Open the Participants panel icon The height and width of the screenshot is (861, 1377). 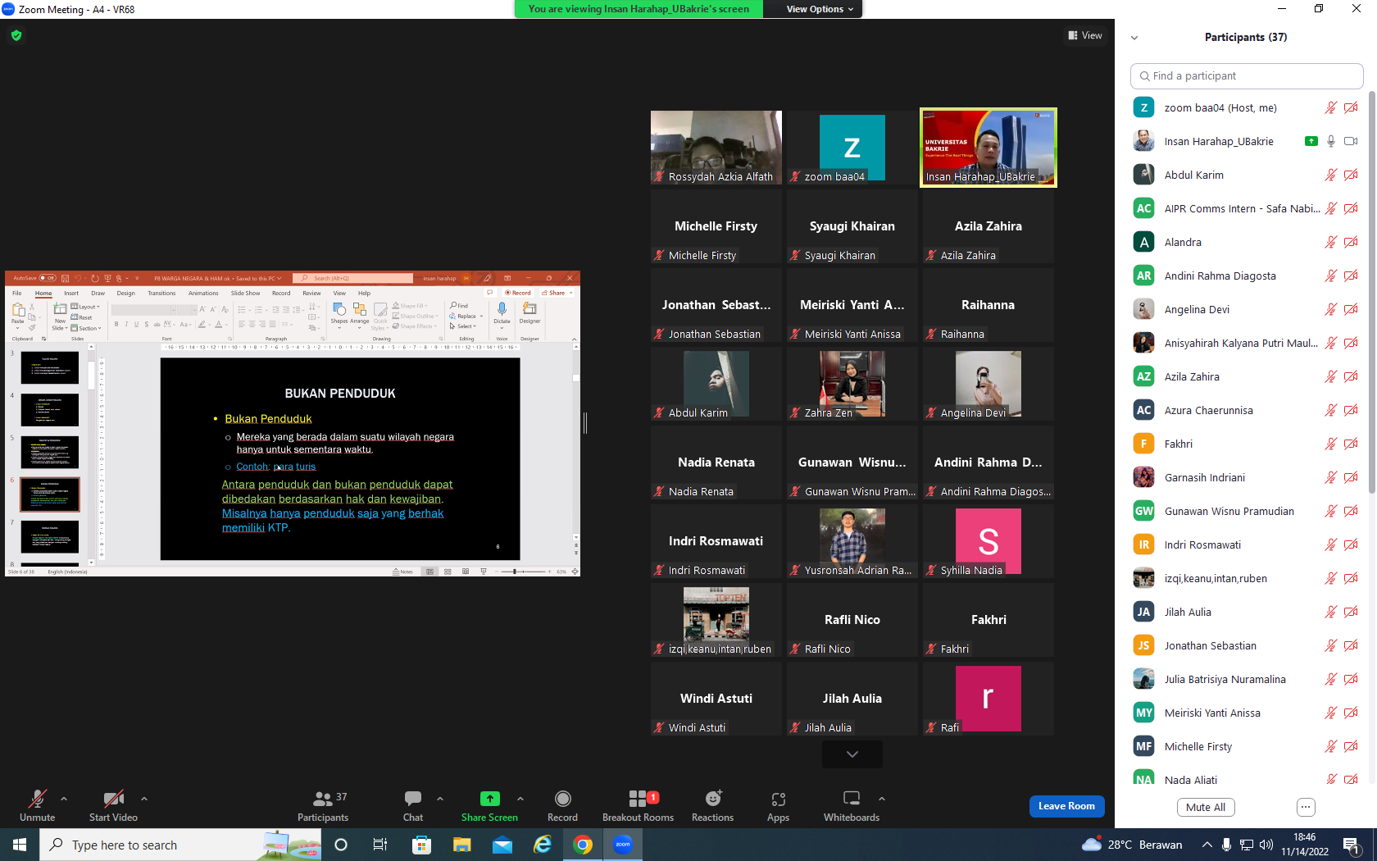323,799
